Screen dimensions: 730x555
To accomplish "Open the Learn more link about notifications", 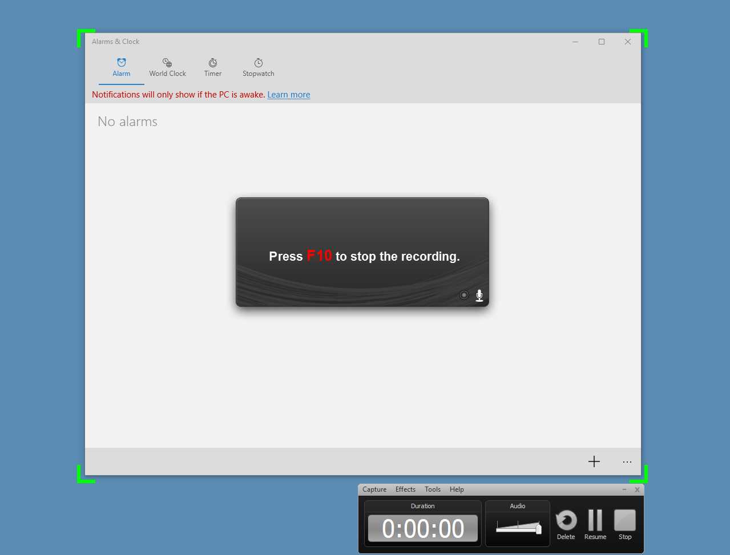I will pyautogui.click(x=288, y=94).
